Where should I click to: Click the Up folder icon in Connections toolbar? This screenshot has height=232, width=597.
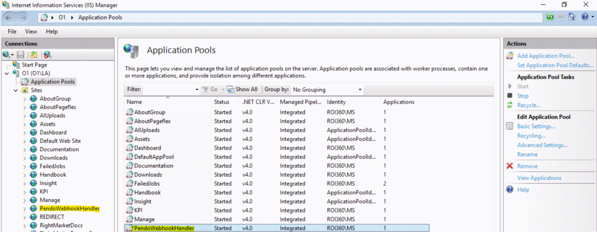click(34, 55)
